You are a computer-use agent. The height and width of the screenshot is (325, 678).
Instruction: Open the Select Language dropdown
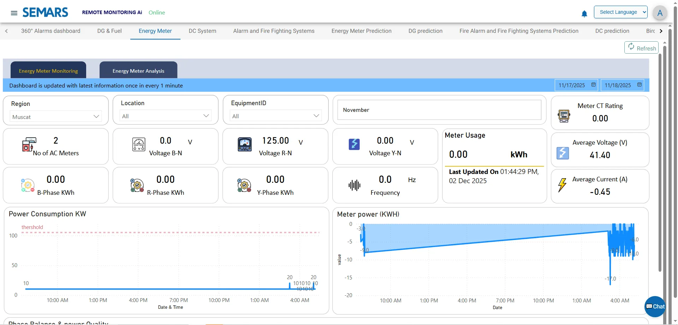click(x=620, y=12)
